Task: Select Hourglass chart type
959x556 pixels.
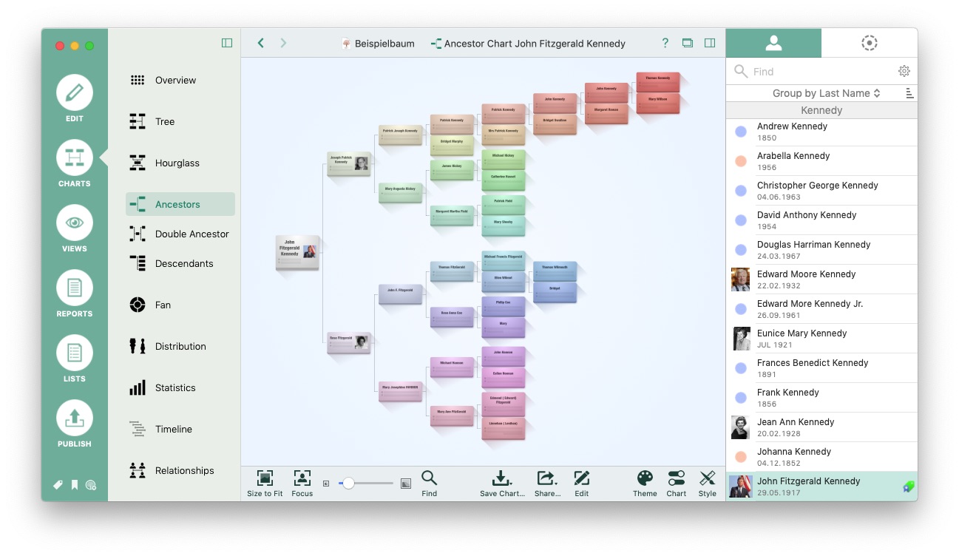Action: point(177,163)
